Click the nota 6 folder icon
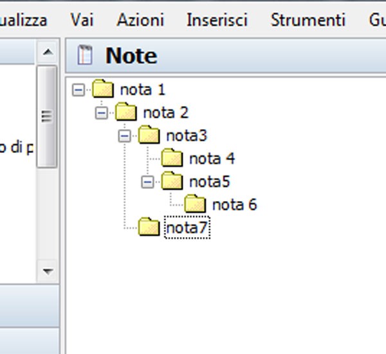 [x=195, y=204]
